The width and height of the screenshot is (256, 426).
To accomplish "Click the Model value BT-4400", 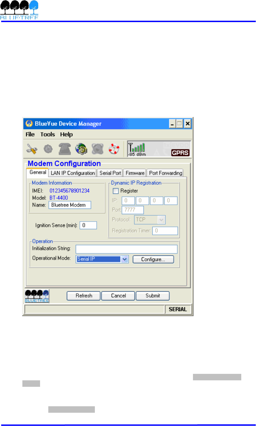I will pos(59,198).
